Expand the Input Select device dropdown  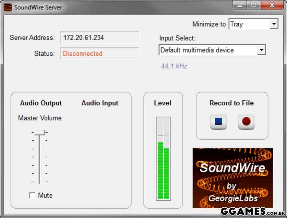[261, 50]
